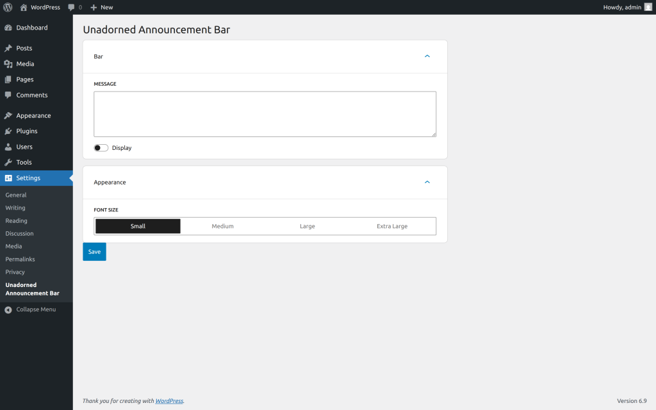Viewport: 656px width, 410px height.
Task: Choose Large font size option
Action: [x=307, y=226]
